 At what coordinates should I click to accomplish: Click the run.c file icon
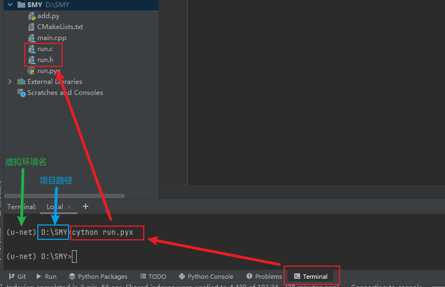point(31,49)
